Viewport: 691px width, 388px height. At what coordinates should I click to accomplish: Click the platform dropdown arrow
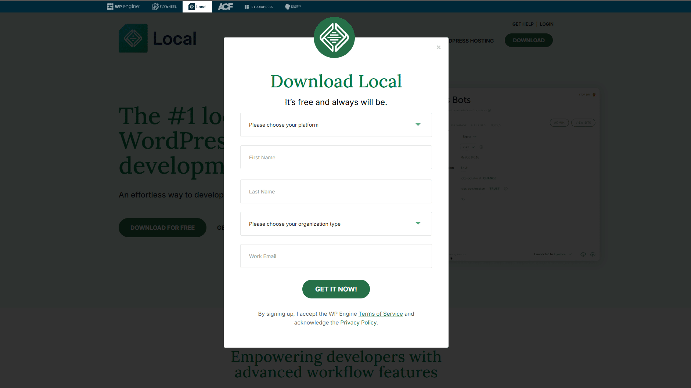(418, 125)
